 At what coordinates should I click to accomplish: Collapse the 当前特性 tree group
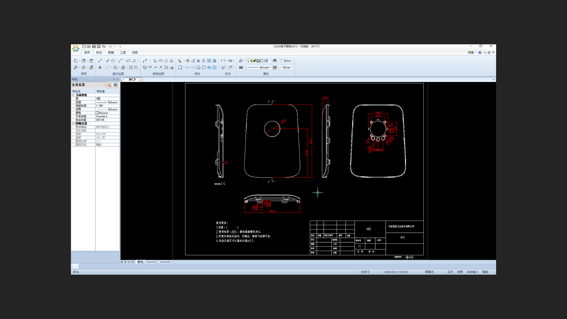pyautogui.click(x=73, y=95)
